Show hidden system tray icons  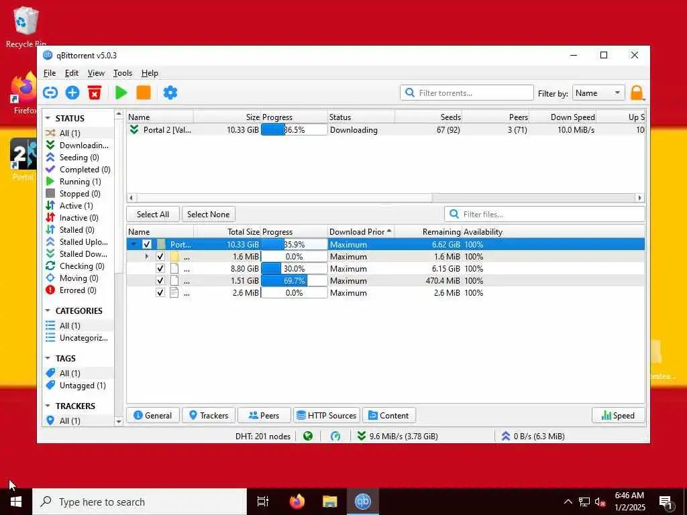tap(568, 502)
